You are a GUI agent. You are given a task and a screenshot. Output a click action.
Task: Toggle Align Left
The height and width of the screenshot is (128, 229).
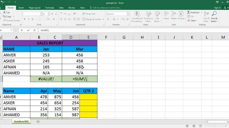pyautogui.click(x=61, y=19)
